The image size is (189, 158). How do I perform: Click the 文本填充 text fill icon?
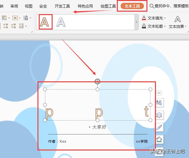click(144, 18)
